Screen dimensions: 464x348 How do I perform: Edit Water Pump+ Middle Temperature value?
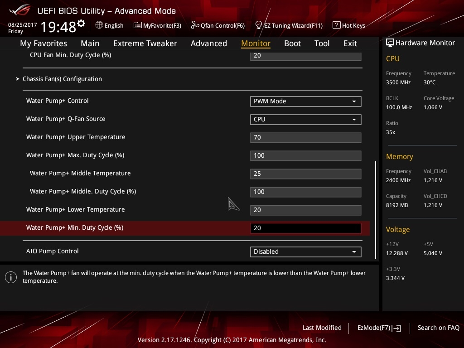tap(305, 174)
